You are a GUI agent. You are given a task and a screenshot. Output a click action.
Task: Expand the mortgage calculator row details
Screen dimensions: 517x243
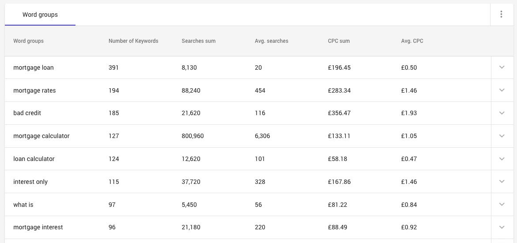(x=502, y=136)
